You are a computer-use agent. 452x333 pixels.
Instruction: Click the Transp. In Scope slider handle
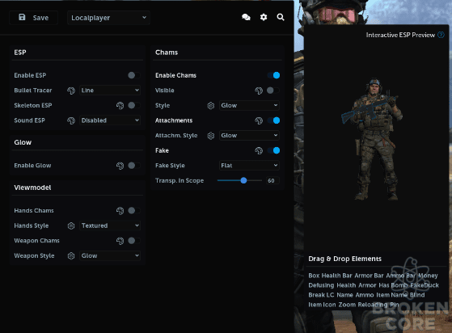point(243,180)
